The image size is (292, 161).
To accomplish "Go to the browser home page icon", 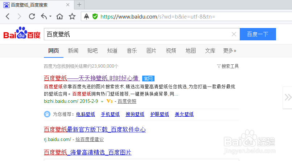I will pos(59,17).
